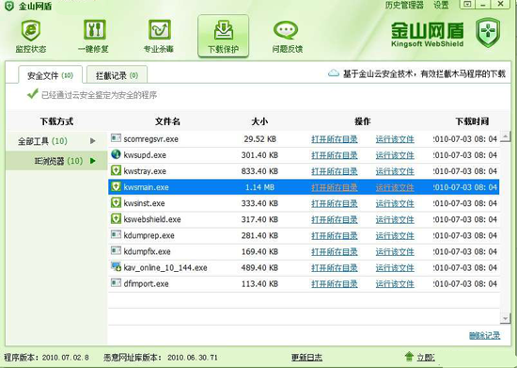
Task: Switch to the 拦截记录 tab
Action: (117, 75)
